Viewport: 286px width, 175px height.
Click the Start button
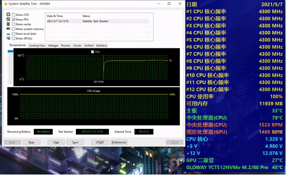12,142
